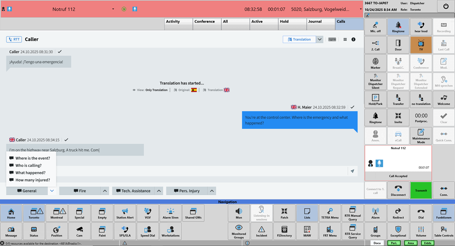Toggle the no translation button
Screen dimensions: 455x246
(421, 99)
